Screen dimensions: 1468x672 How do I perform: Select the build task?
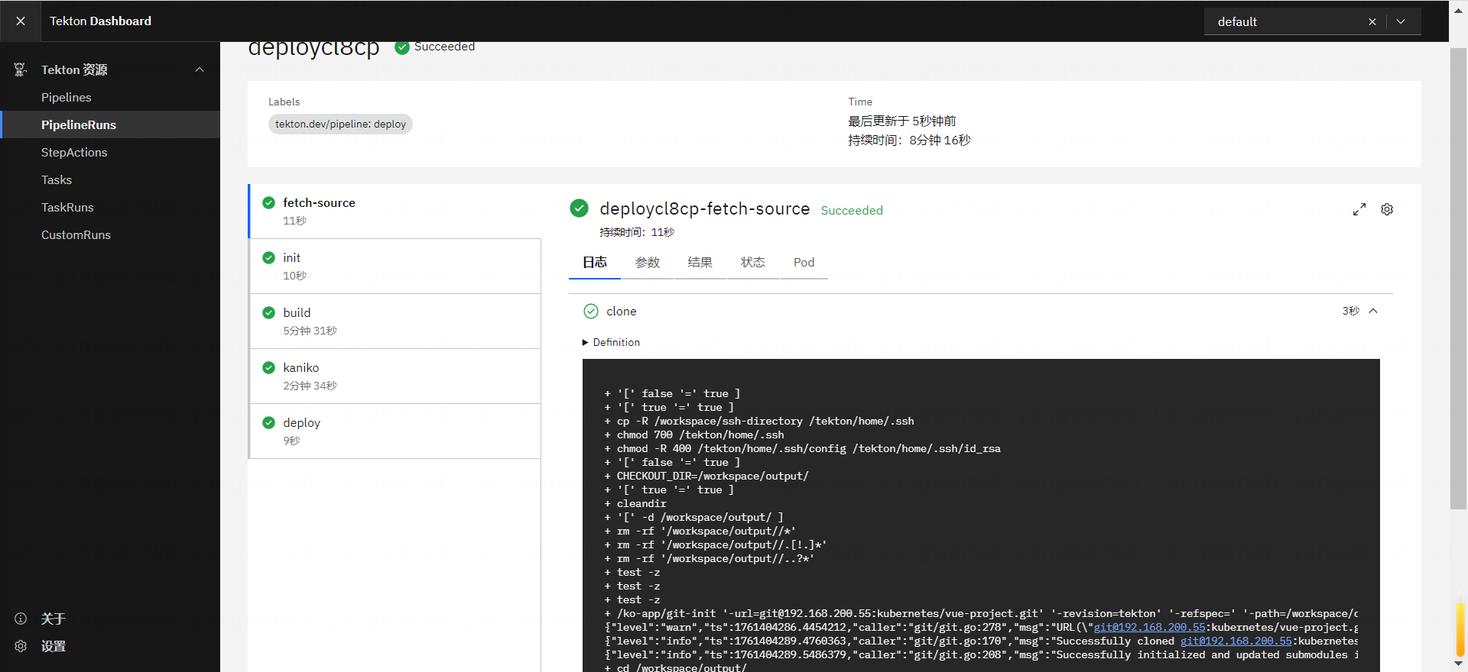(x=395, y=321)
